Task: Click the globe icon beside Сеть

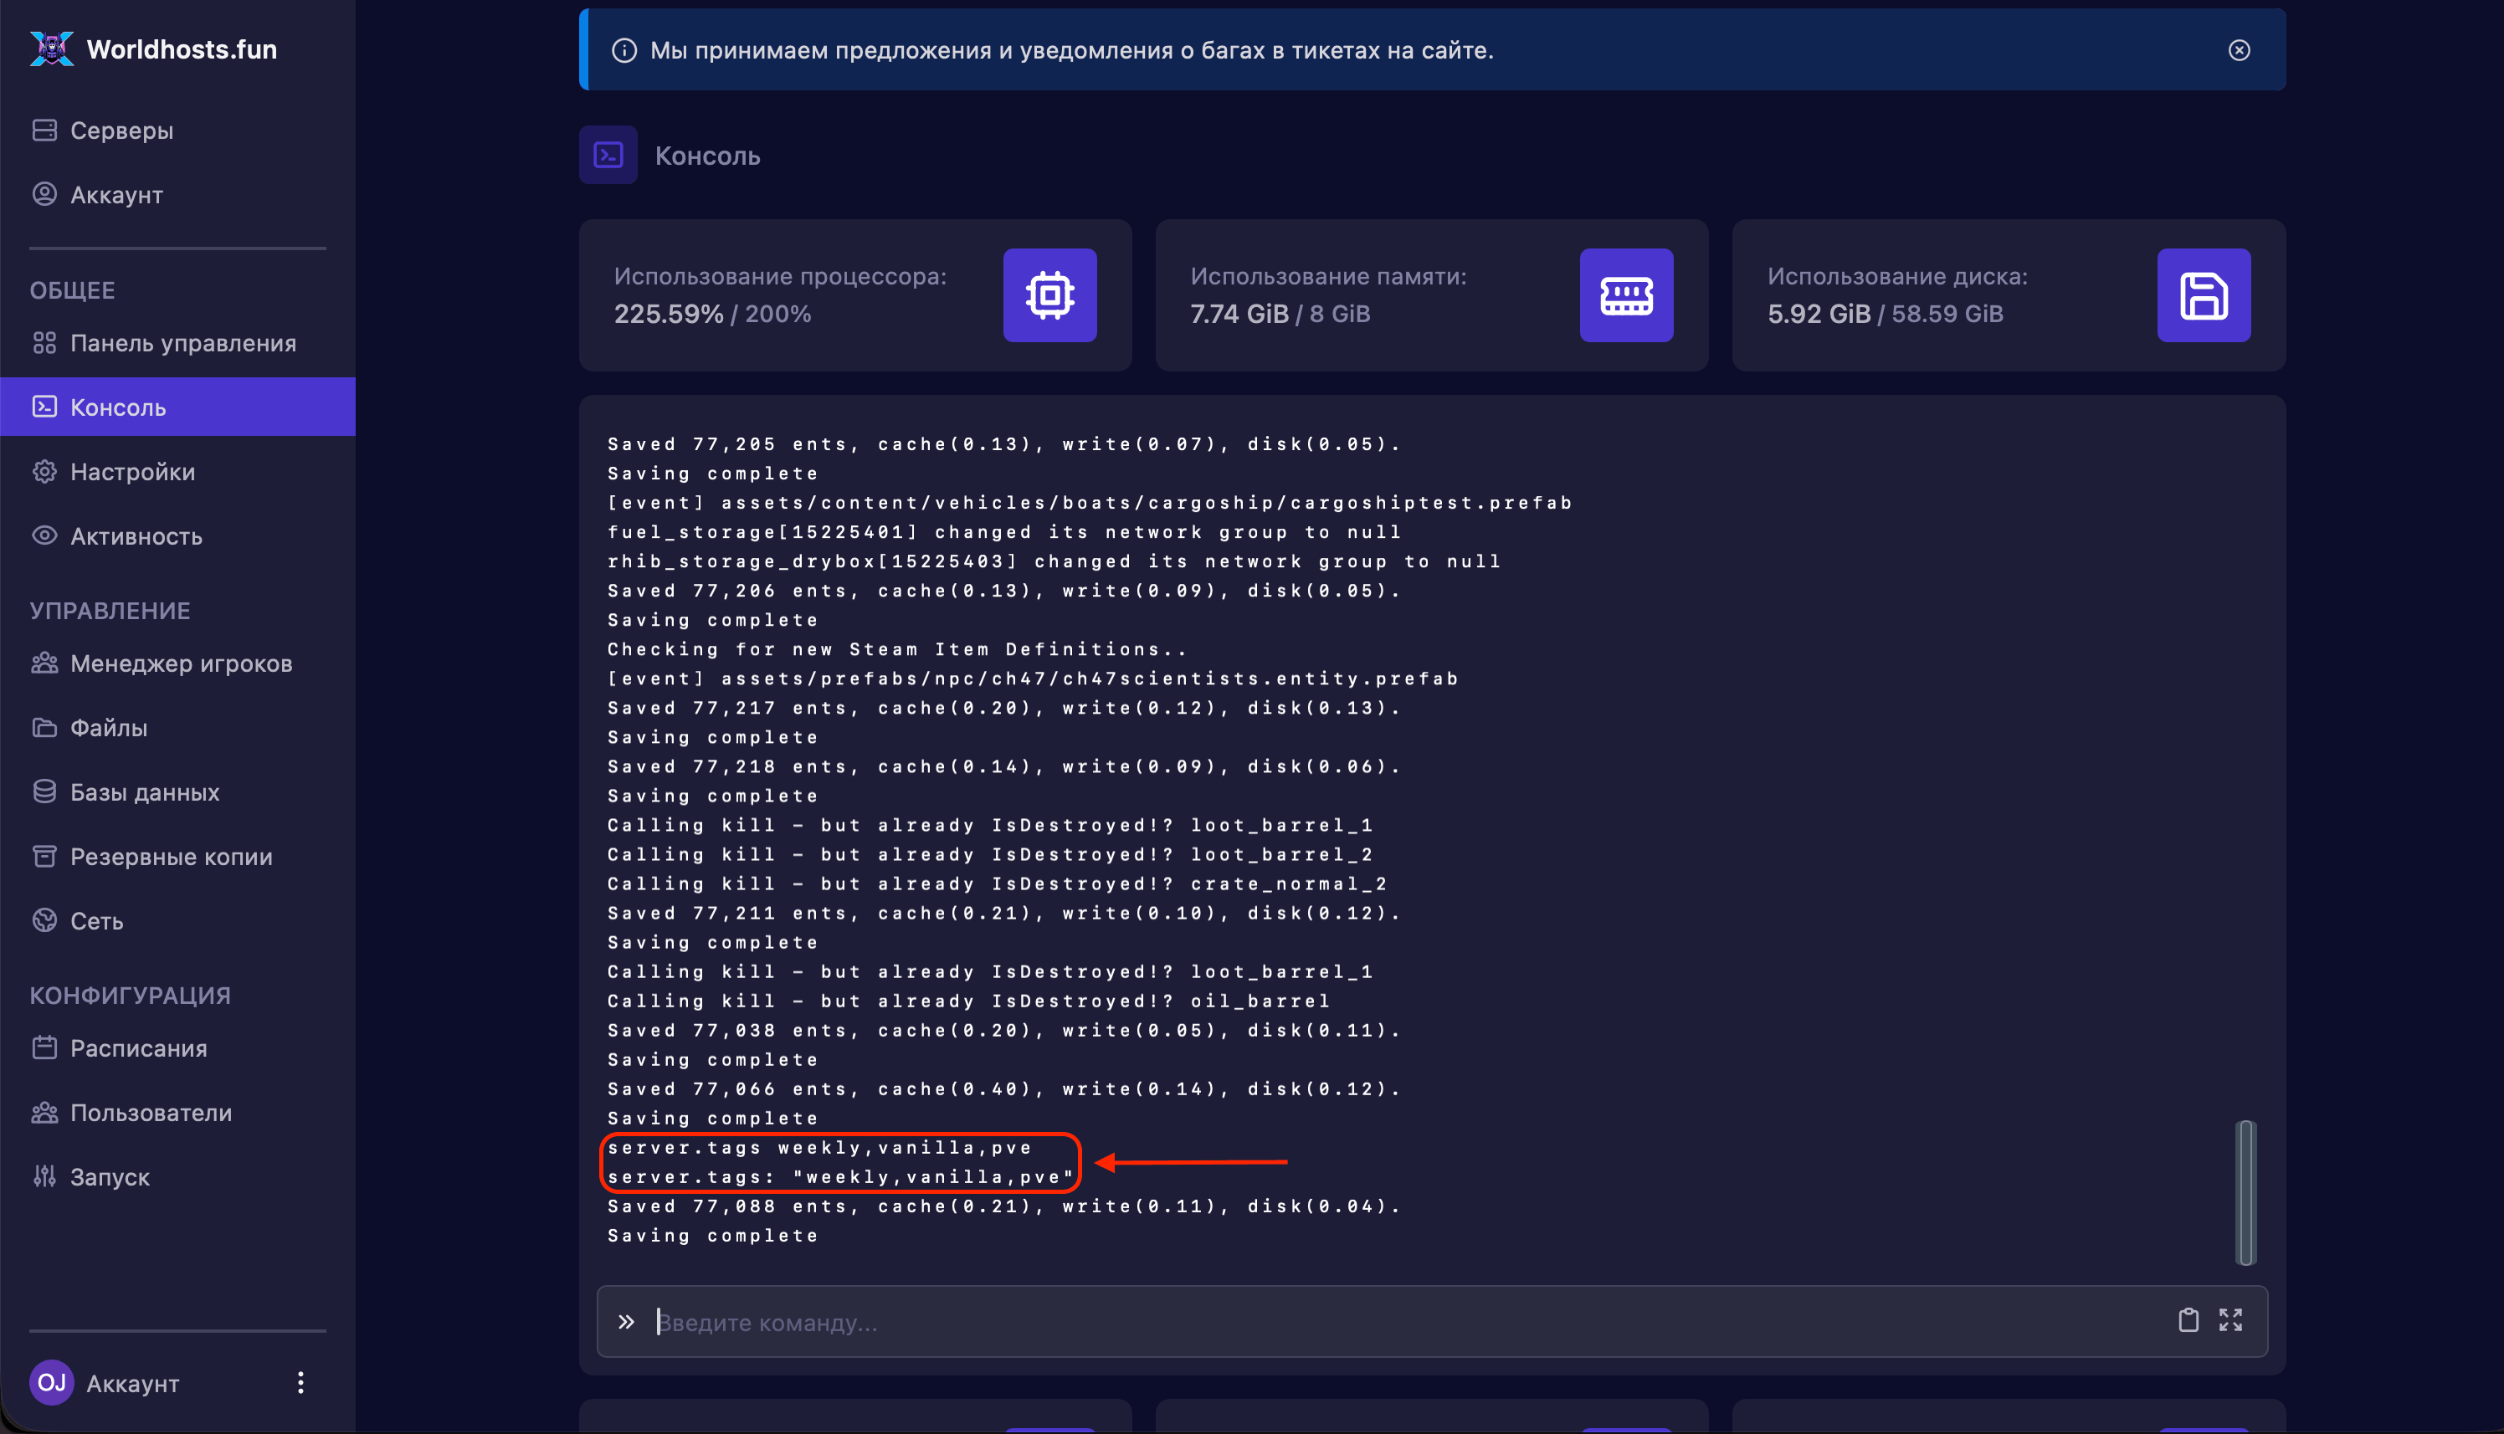Action: (x=44, y=920)
